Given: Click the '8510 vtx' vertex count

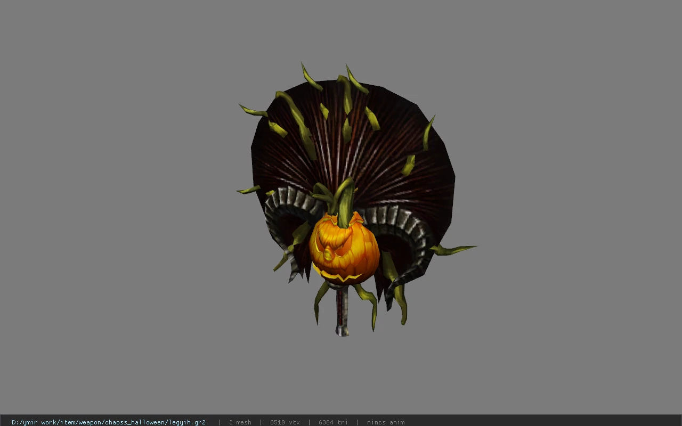Looking at the screenshot, I should coord(285,422).
